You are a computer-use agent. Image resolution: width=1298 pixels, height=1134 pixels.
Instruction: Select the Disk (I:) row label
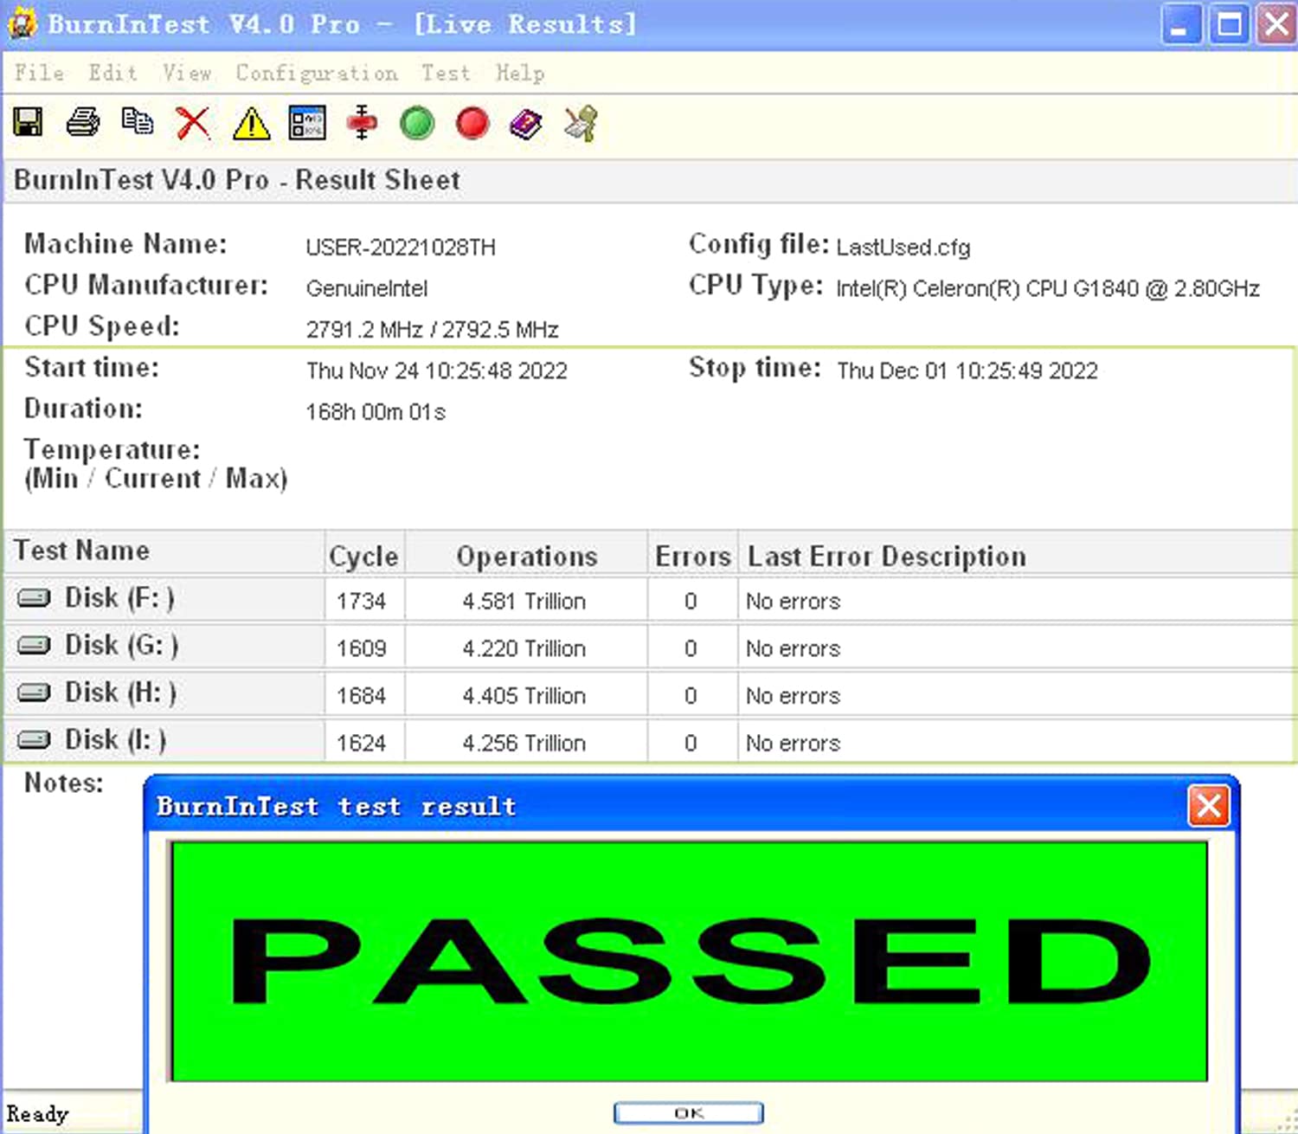(115, 740)
